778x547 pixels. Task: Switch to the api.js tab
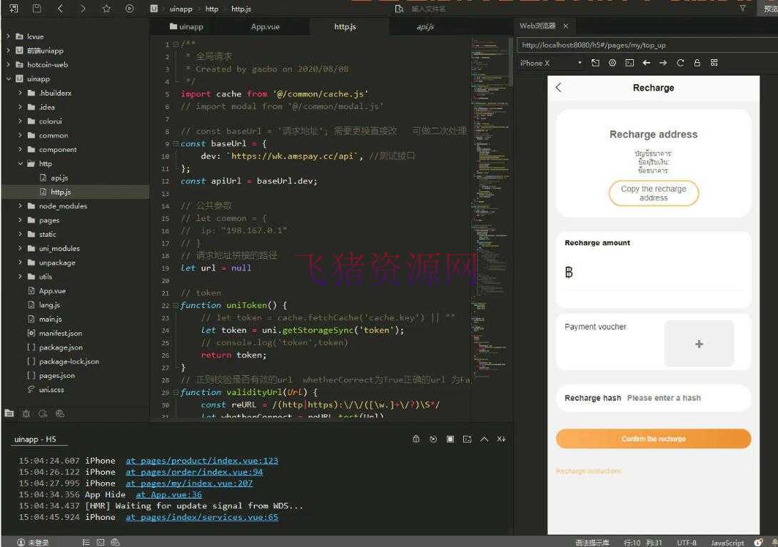[425, 27]
